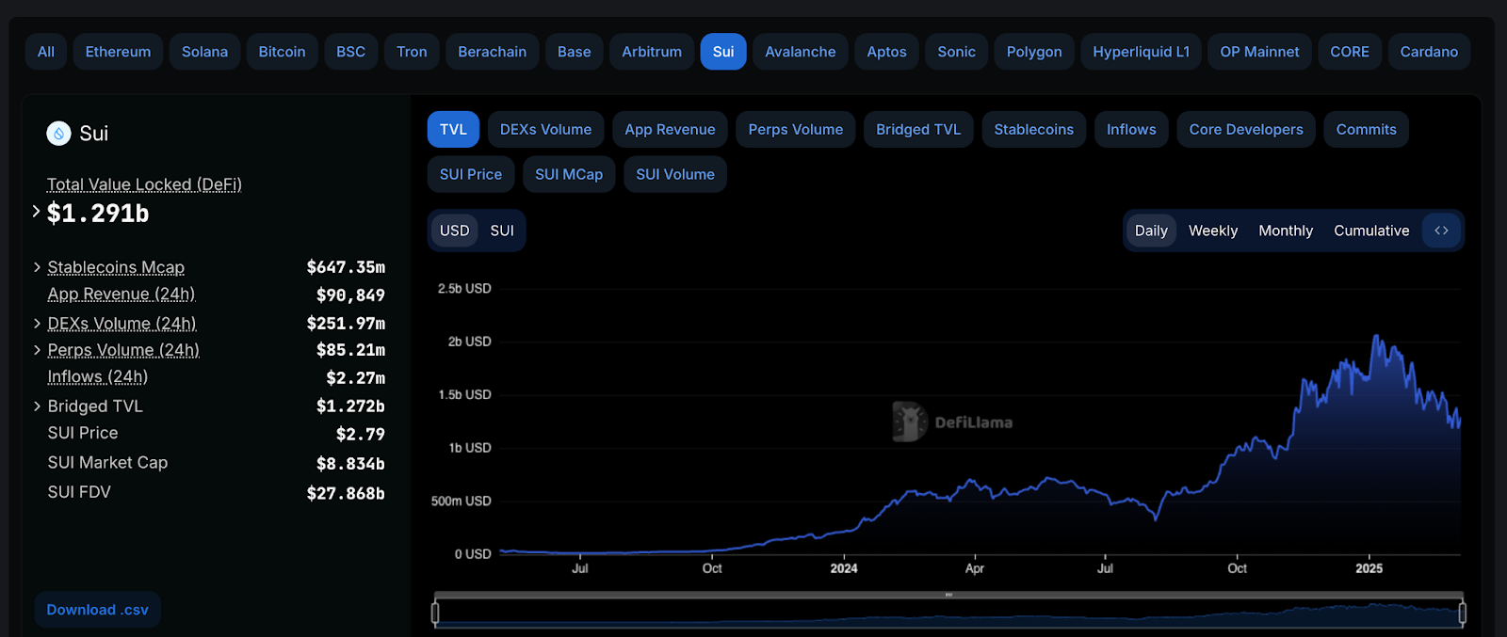1507x637 pixels.
Task: Toggle the Stablecoins chart metric
Action: (x=1033, y=130)
